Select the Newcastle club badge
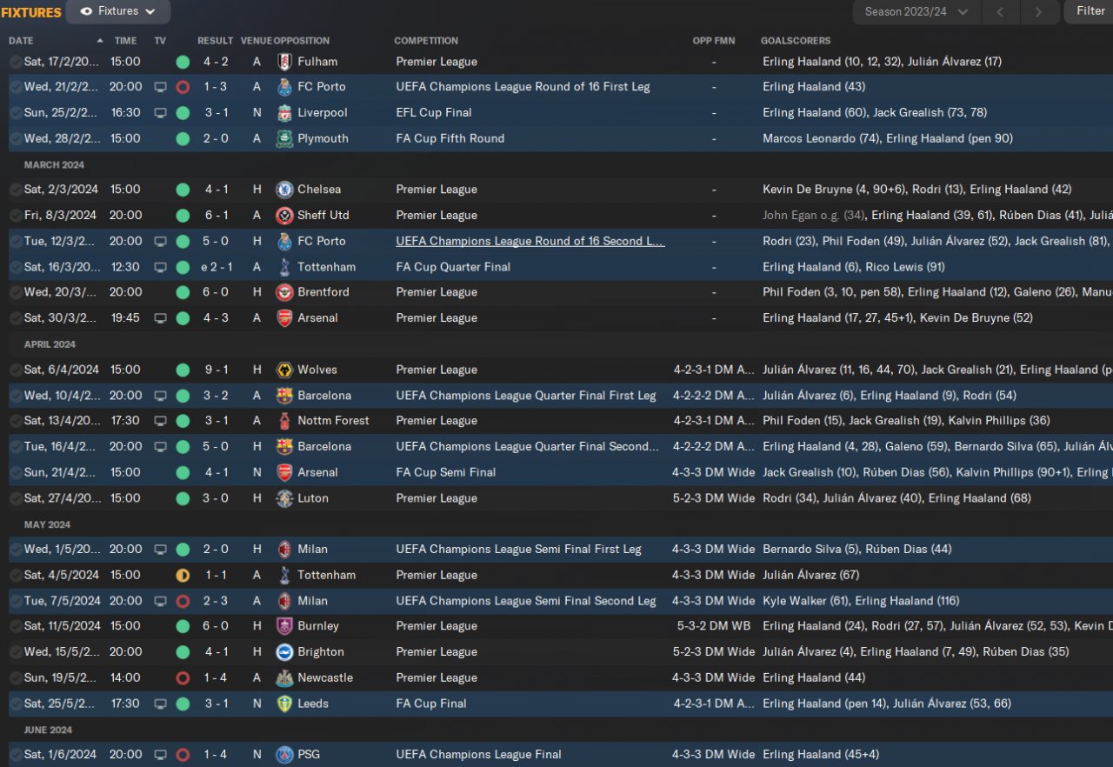1113x767 pixels. pos(284,677)
